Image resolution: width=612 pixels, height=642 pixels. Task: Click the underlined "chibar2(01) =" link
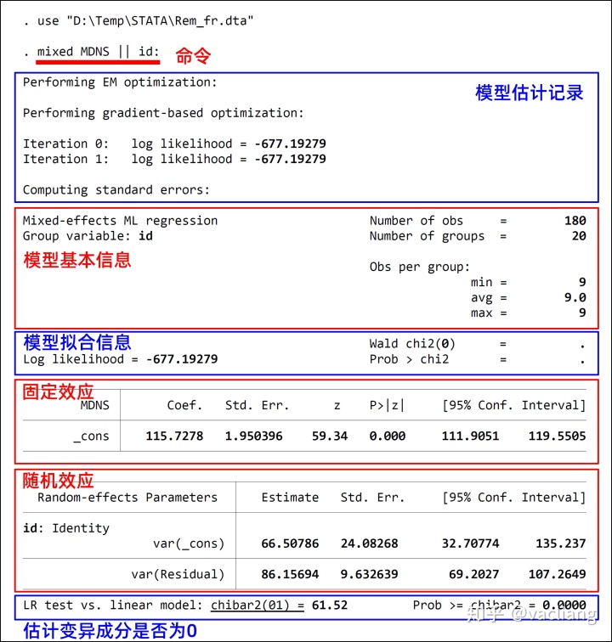click(x=258, y=605)
